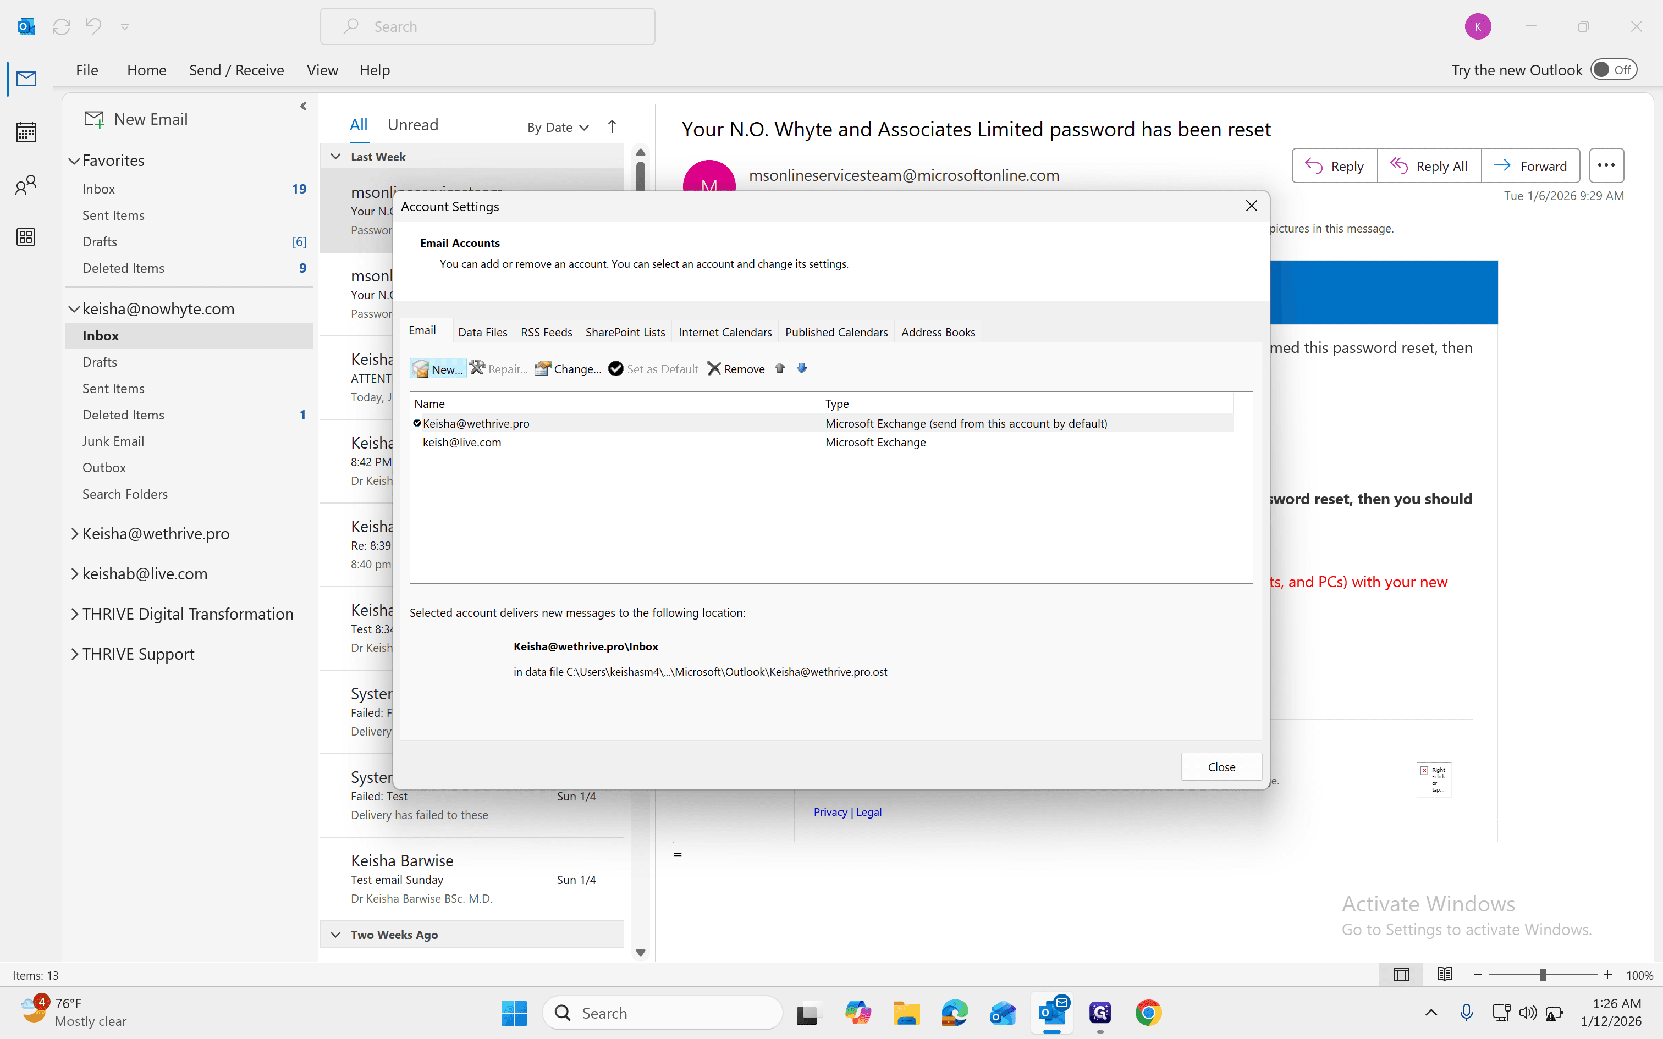Image resolution: width=1663 pixels, height=1039 pixels.
Task: Open Google Chrome from the taskbar
Action: pyautogui.click(x=1148, y=1013)
